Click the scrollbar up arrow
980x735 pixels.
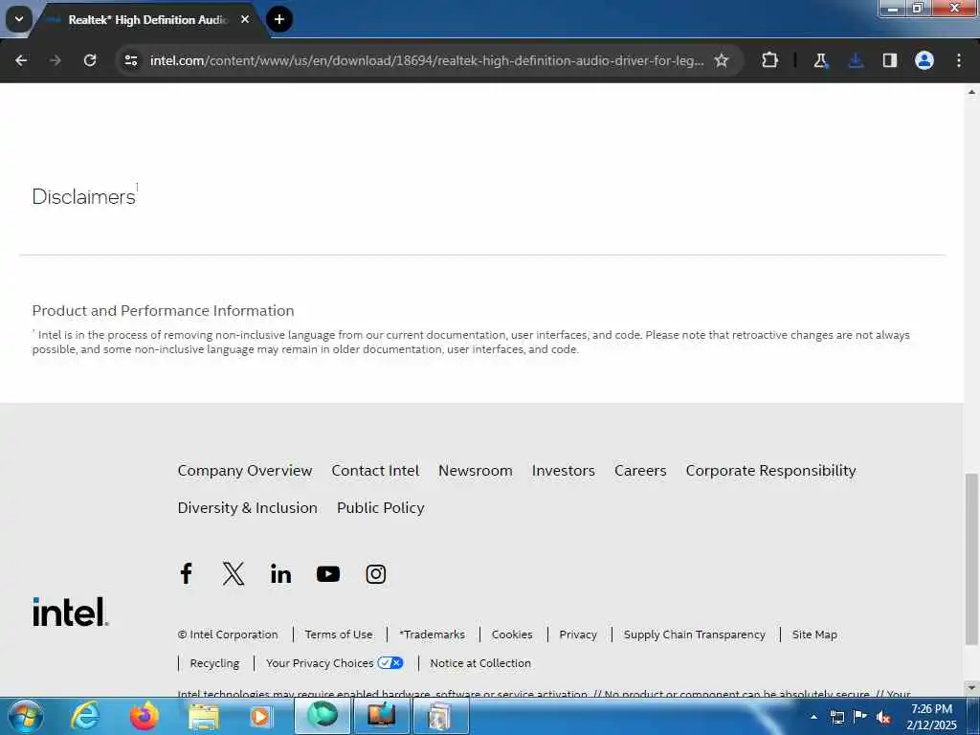click(971, 92)
